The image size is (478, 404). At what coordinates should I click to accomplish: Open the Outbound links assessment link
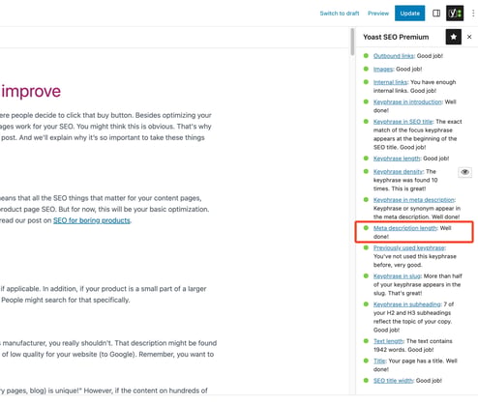[x=394, y=56]
